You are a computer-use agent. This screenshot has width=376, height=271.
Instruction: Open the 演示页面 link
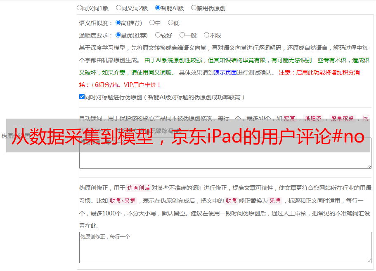point(225,72)
